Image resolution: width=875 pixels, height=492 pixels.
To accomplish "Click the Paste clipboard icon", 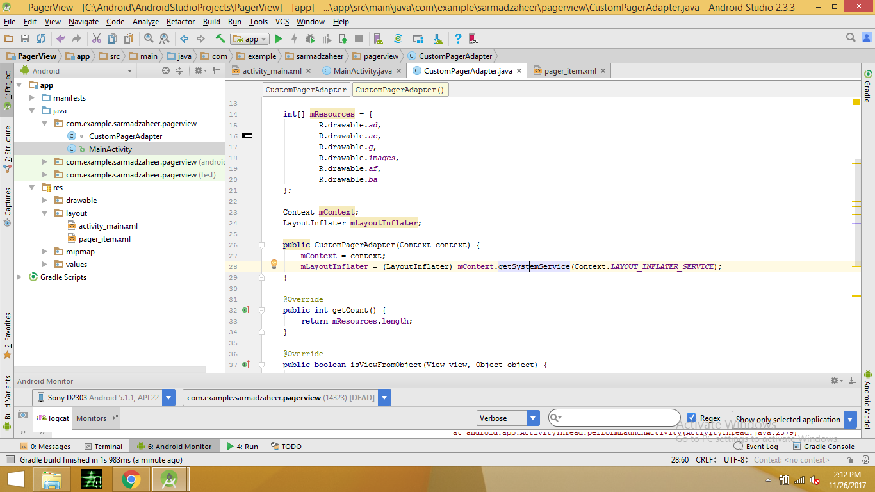I will [128, 39].
